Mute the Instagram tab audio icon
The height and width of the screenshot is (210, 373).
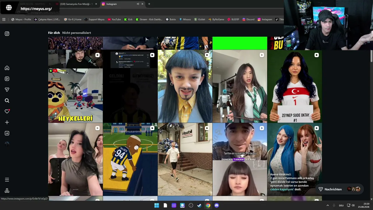[x=138, y=4]
